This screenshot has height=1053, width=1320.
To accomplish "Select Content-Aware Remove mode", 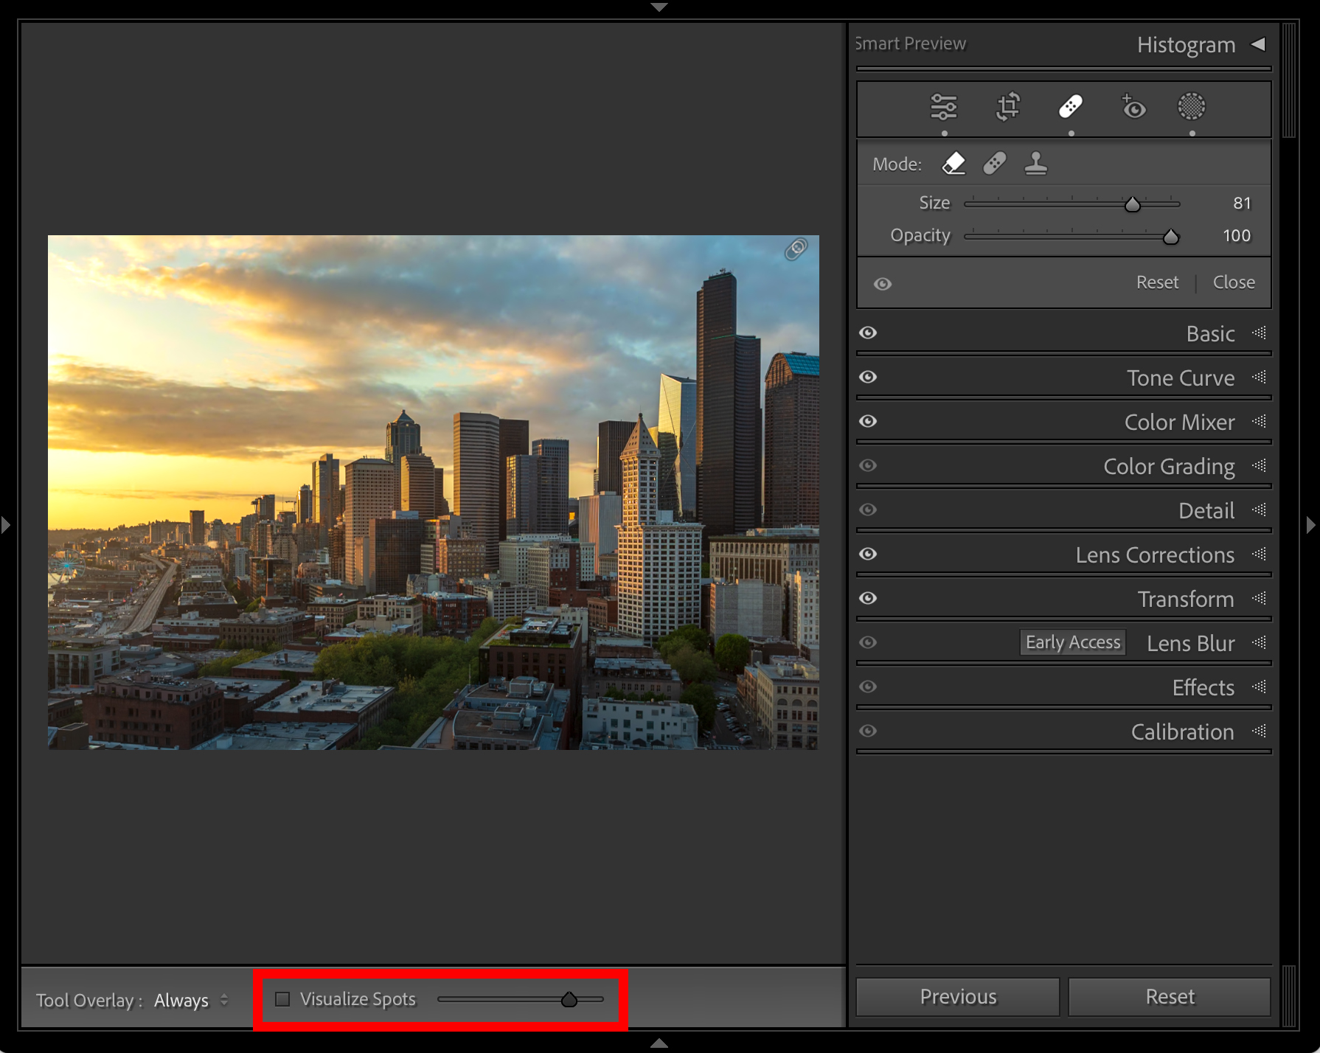I will click(953, 163).
